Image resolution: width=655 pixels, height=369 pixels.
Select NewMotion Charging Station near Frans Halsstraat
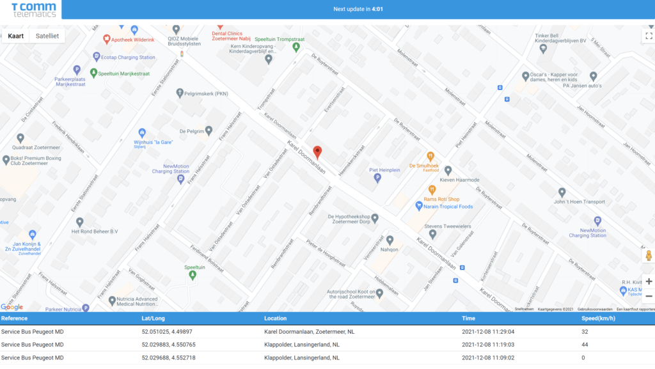pos(180,179)
